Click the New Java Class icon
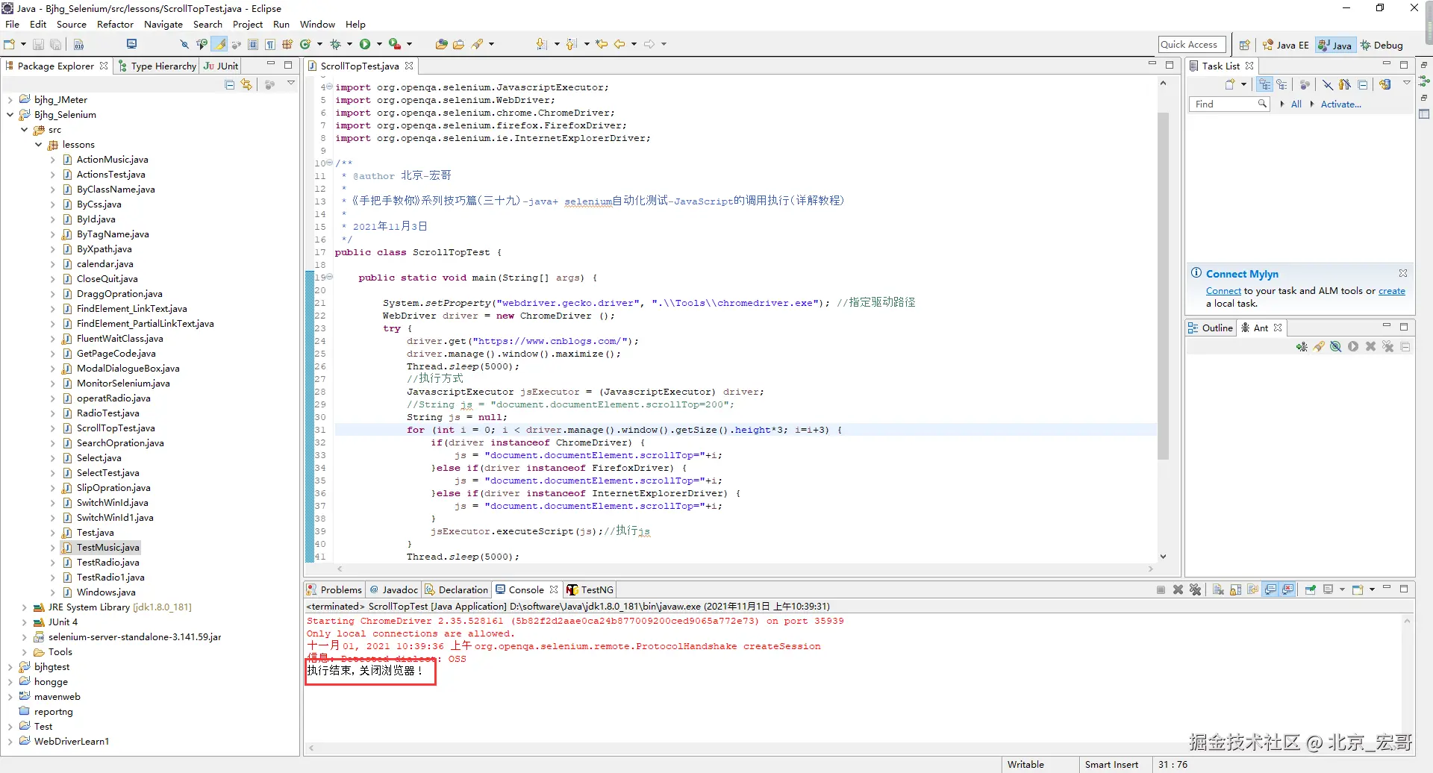Viewport: 1433px width, 773px height. 305,45
